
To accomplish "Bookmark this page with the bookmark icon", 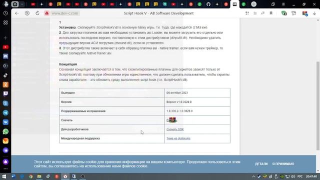I will 271,13.
